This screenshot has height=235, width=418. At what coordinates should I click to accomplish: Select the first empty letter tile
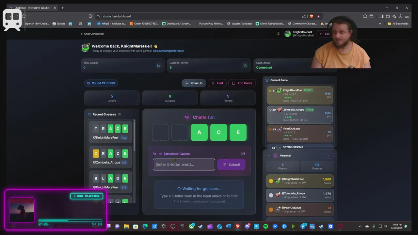[160, 133]
